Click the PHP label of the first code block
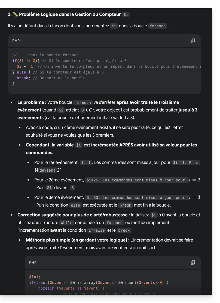This screenshot has height=303, width=220. pyautogui.click(x=16, y=41)
